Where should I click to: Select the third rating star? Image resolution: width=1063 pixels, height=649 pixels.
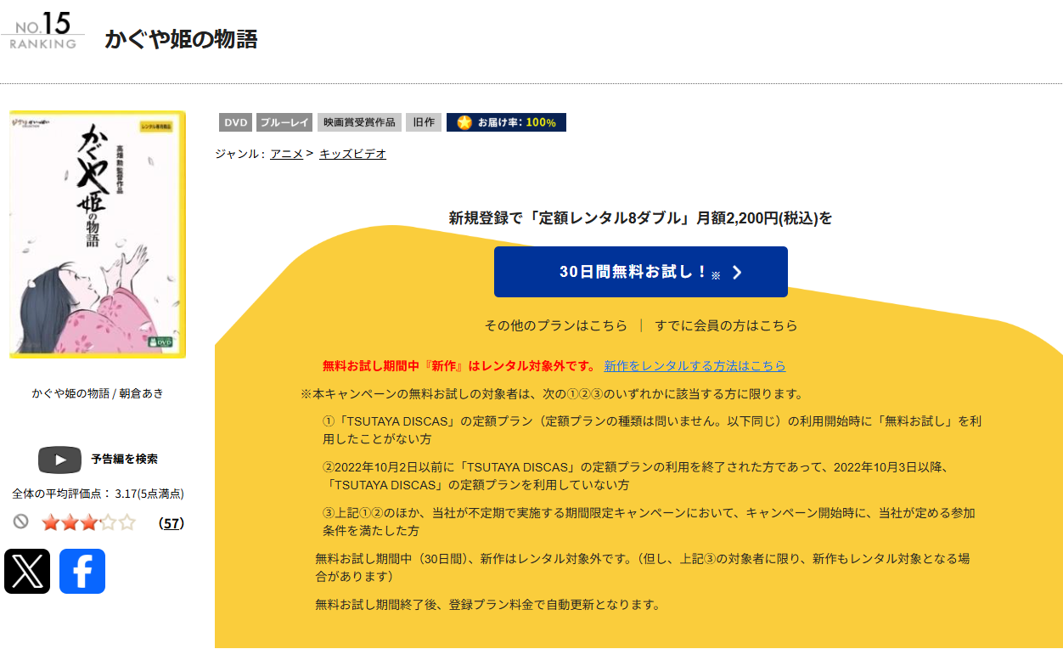89,522
